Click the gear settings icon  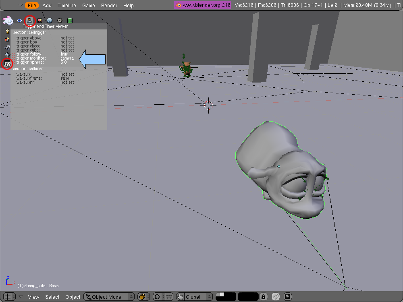(60, 21)
